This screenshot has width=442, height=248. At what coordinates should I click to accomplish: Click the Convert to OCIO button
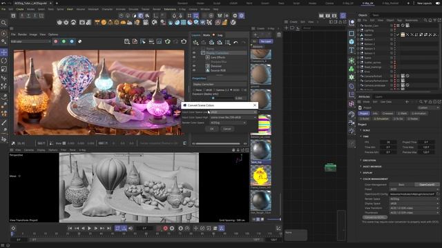pos(374,218)
